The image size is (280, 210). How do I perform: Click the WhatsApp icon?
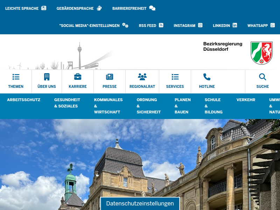[273, 25]
